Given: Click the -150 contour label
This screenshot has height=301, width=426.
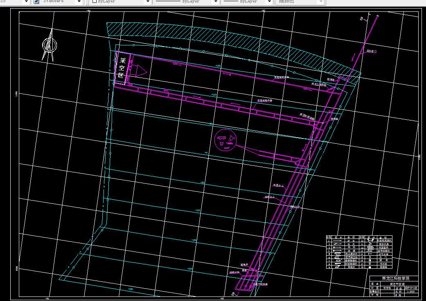Looking at the screenshot, I should coord(194,240).
